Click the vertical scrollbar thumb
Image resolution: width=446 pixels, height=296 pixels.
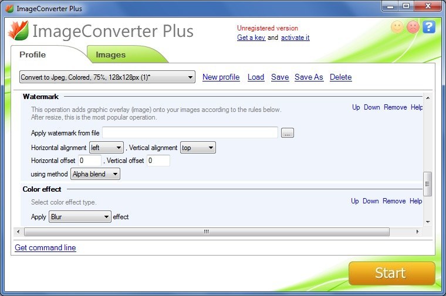coord(427,184)
